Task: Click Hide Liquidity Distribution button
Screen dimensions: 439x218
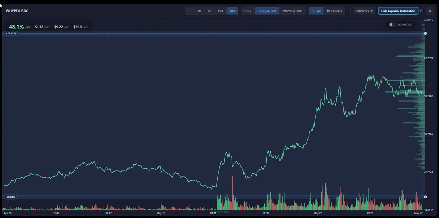Action: click(x=398, y=11)
